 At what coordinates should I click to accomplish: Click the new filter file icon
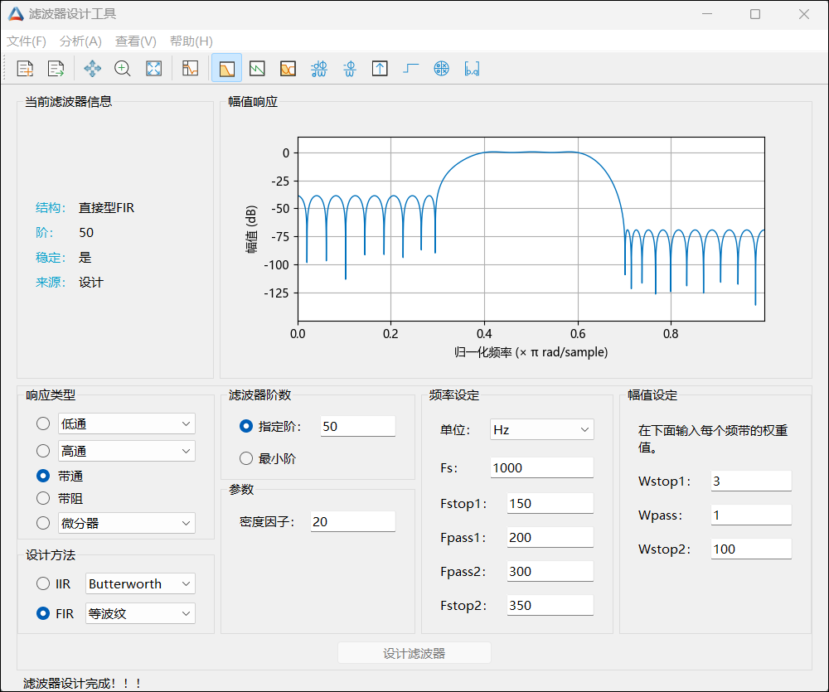point(25,69)
